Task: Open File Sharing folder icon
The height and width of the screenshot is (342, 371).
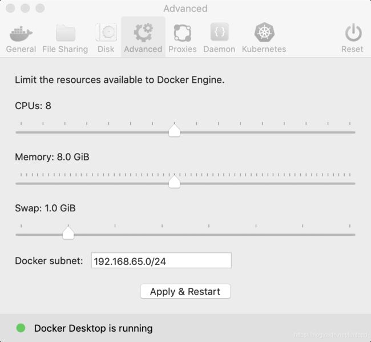Action: 66,33
